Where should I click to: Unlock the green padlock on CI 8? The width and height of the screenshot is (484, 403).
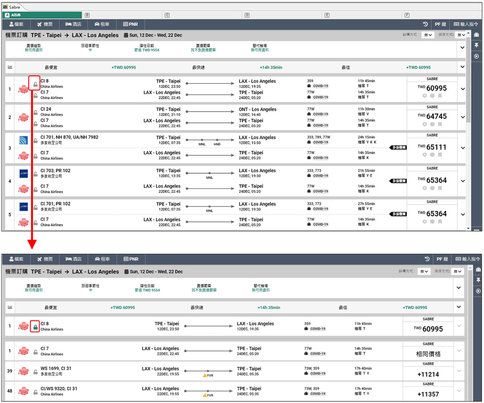[35, 327]
